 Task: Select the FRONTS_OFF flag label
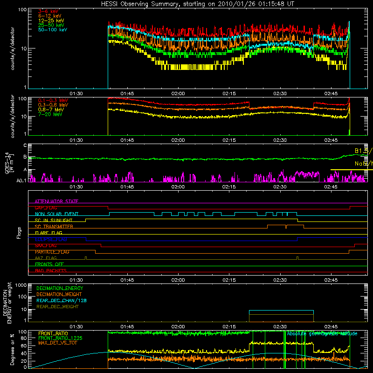pos(49,264)
